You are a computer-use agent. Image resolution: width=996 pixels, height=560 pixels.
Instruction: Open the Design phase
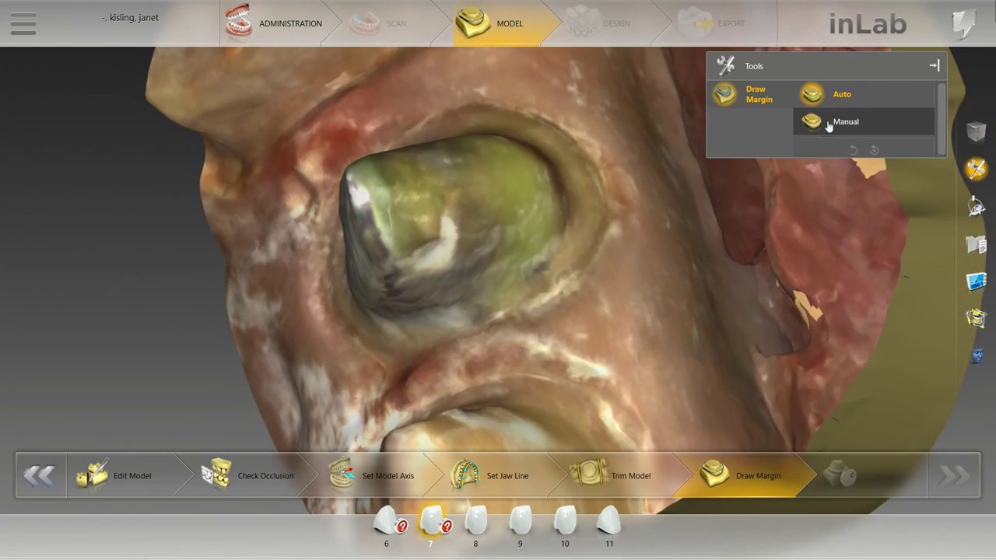[598, 23]
